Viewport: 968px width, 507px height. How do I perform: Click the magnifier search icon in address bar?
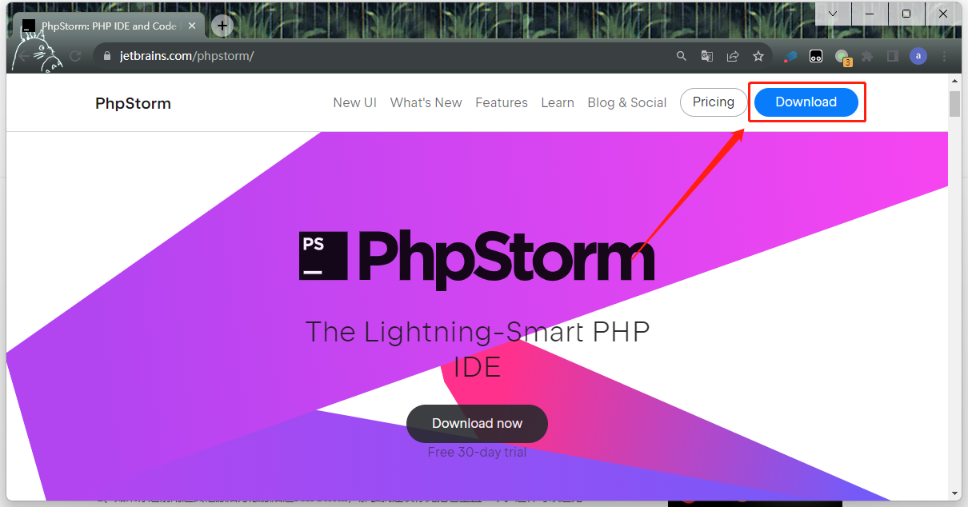click(x=682, y=56)
